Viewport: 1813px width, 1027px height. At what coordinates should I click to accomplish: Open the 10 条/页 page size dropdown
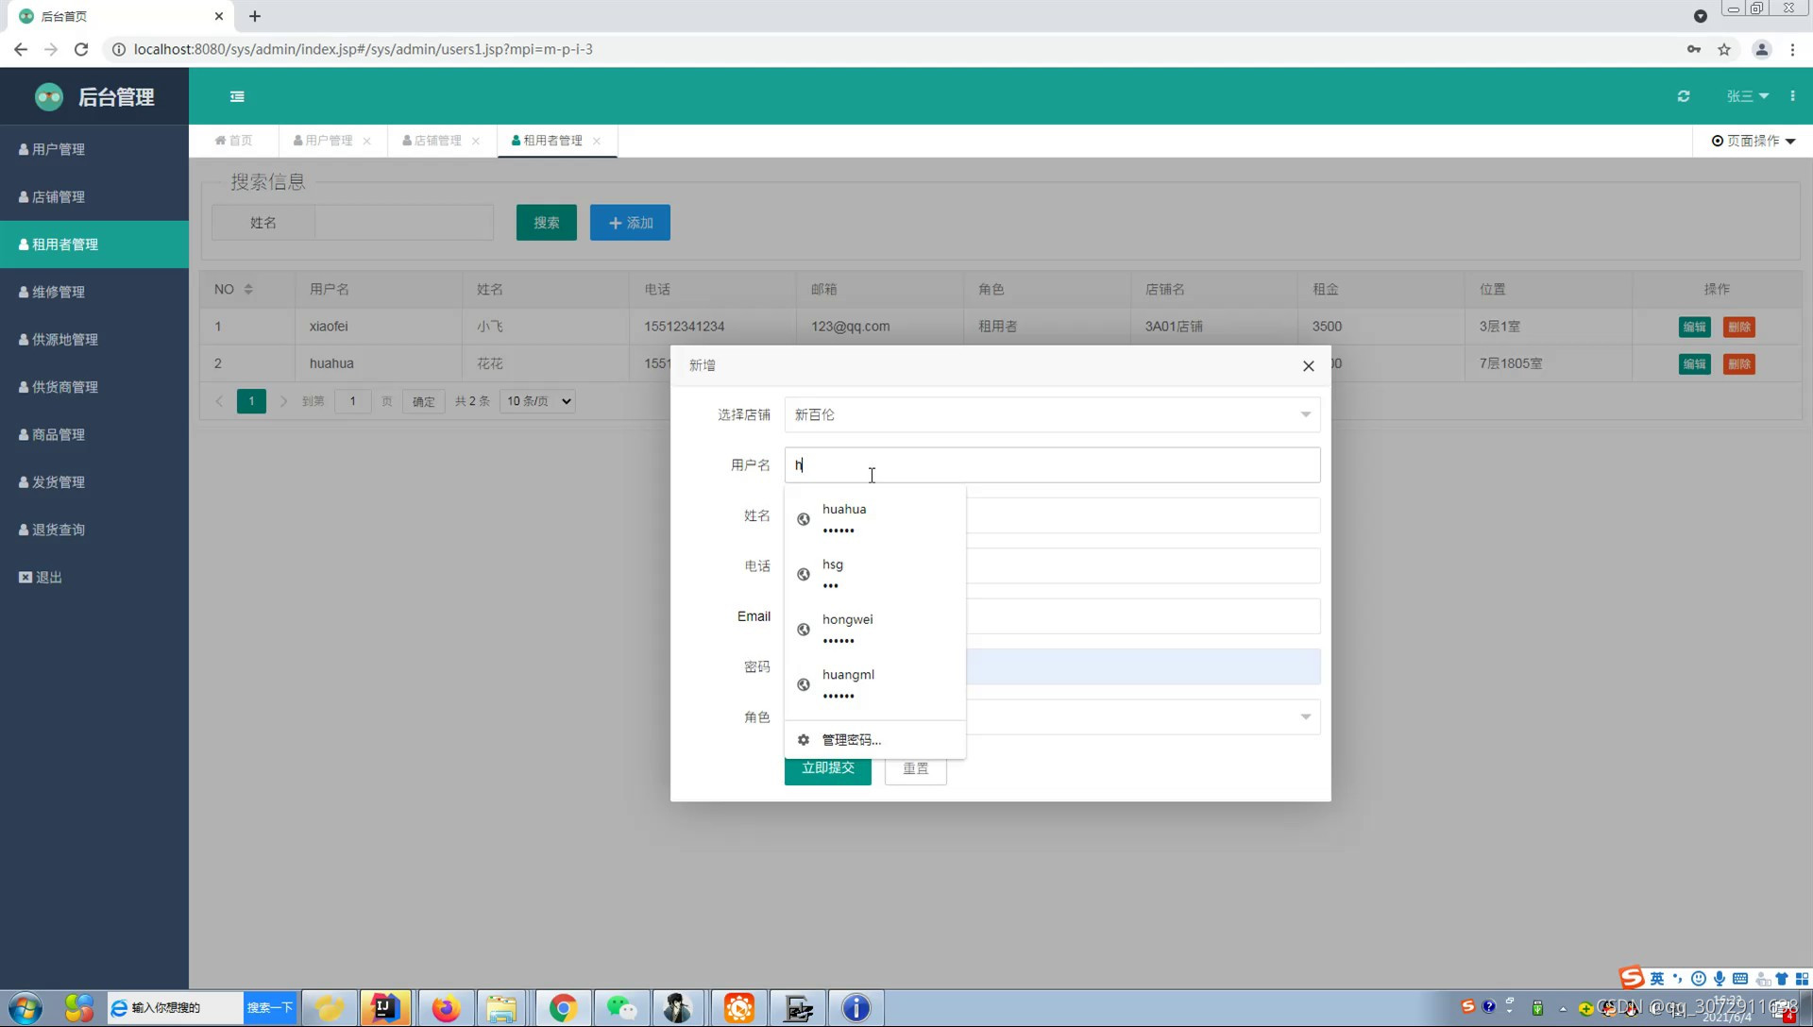point(538,401)
